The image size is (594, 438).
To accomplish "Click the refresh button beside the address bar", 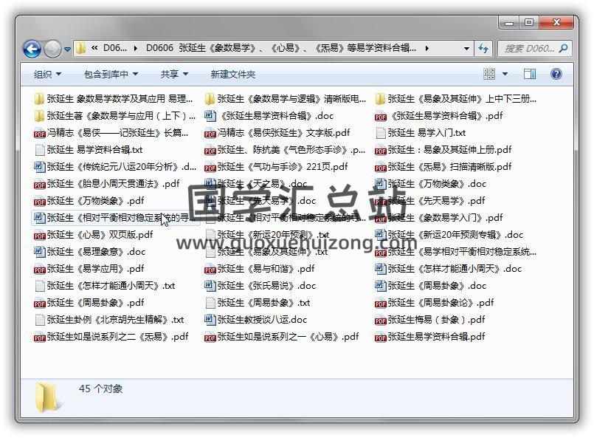I will coord(484,49).
